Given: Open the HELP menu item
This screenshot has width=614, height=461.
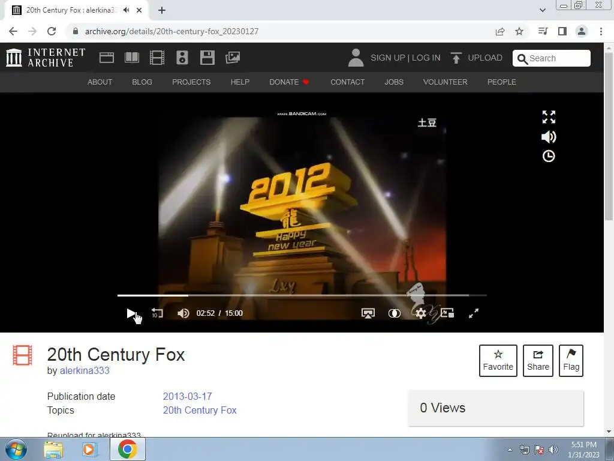Looking at the screenshot, I should pos(240,82).
